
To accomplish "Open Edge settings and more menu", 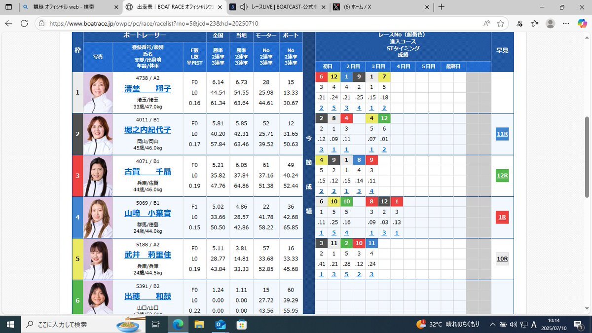I will 566,23.
